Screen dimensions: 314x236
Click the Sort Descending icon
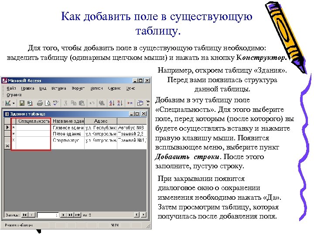click(x=120, y=103)
